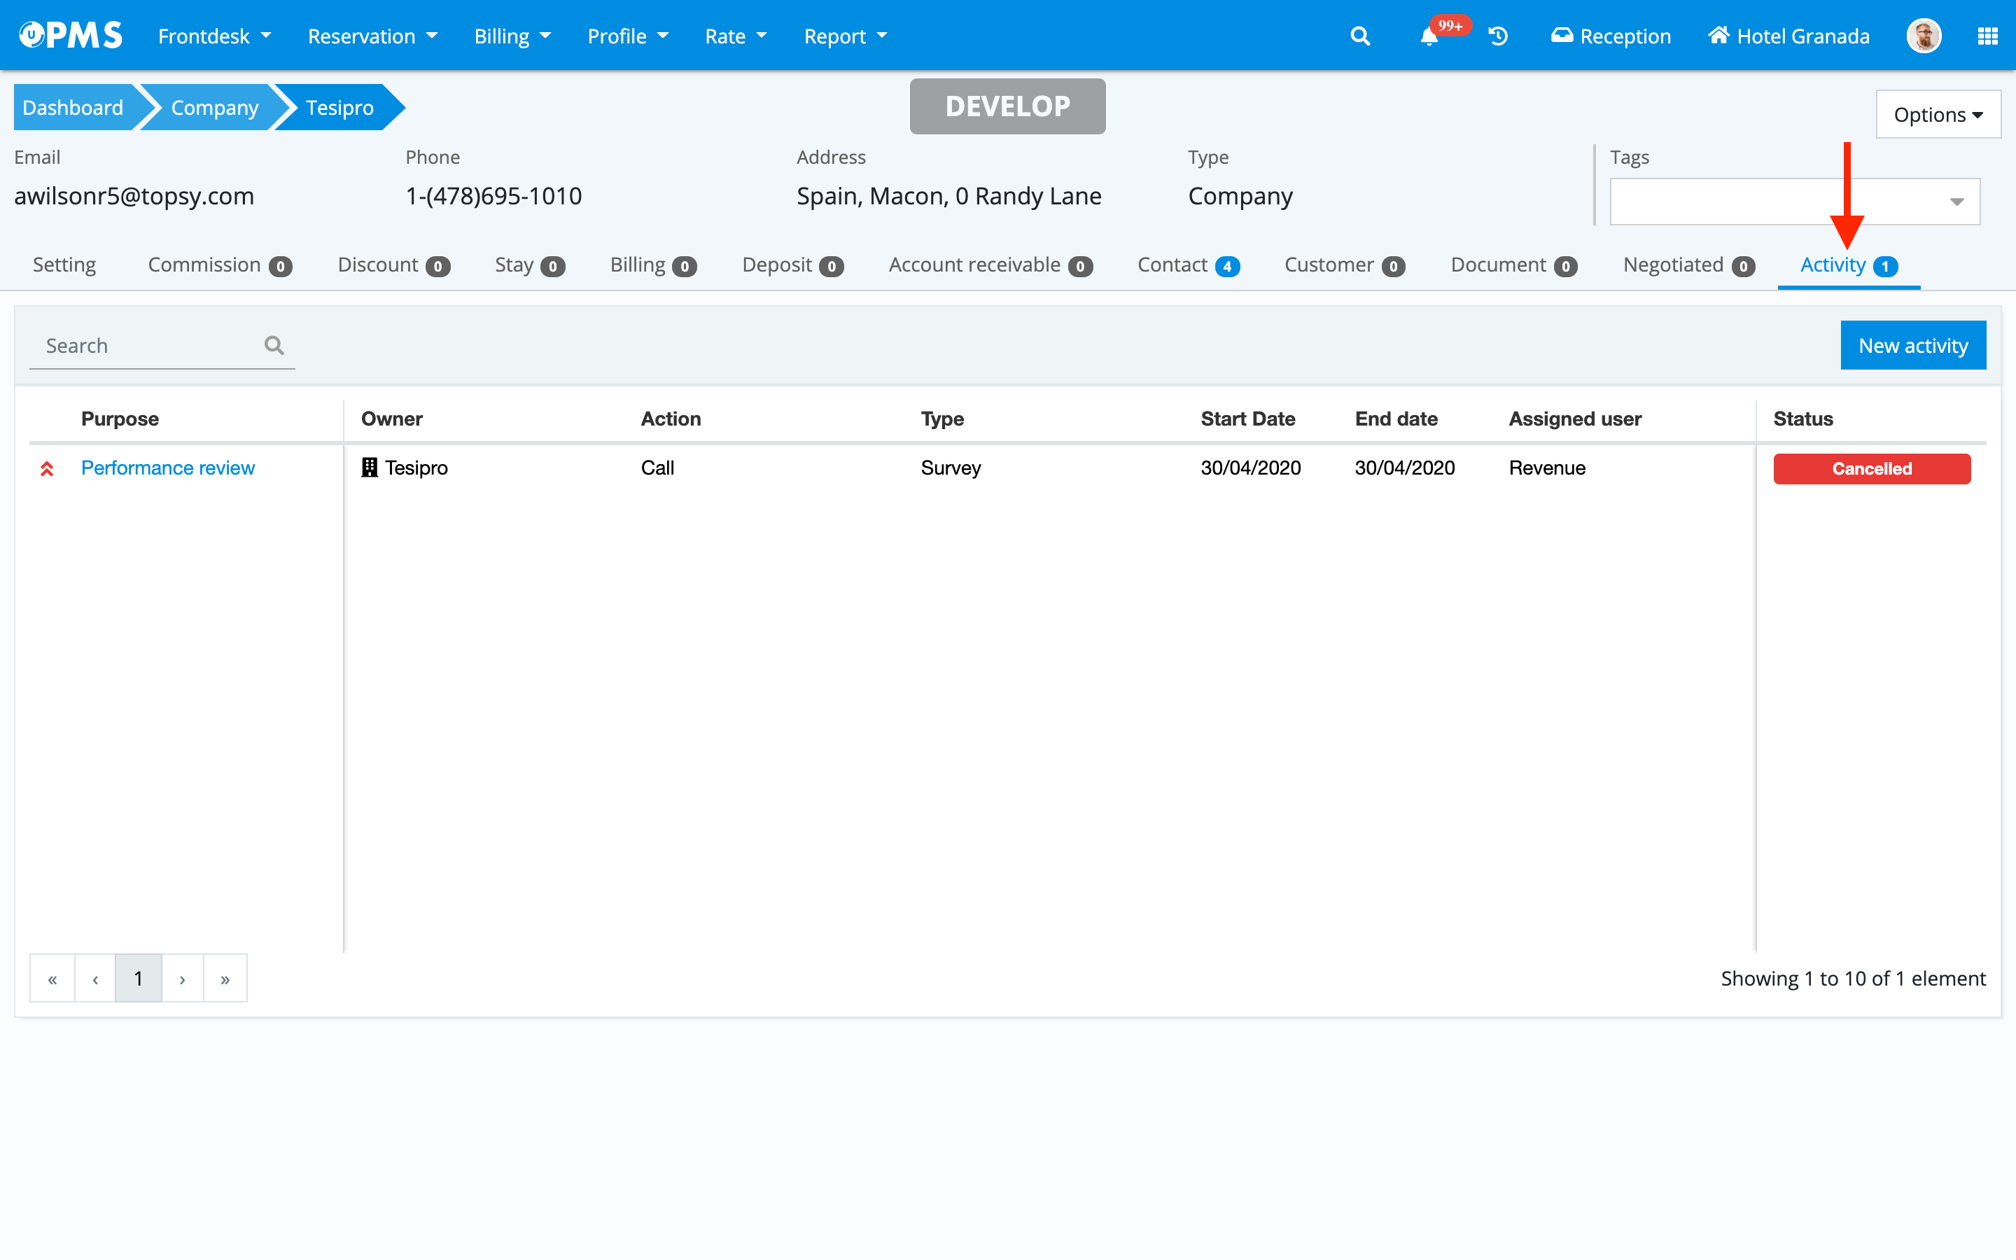Viewport: 2016px width, 1260px height.
Task: Go to Company breadcrumb
Action: tap(214, 108)
